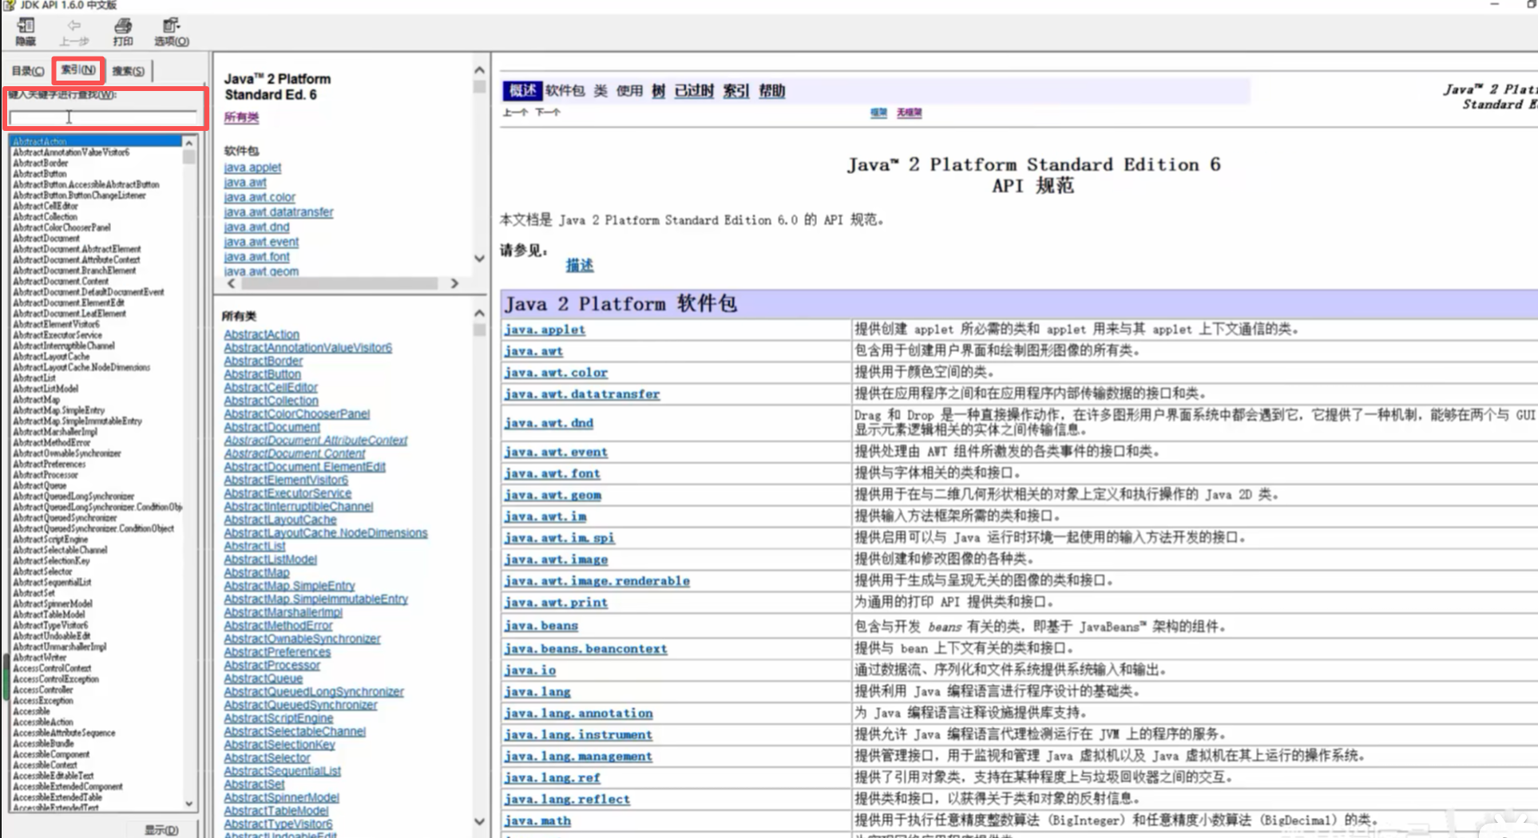
Task: Open java.applet package in table
Action: click(545, 330)
